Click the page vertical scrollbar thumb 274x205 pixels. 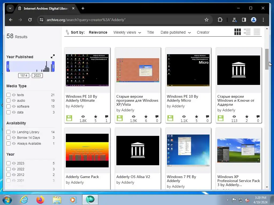tap(267, 59)
